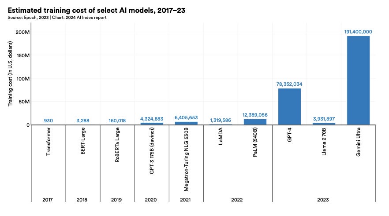Click the Llama 2 70B axis label
389x216 pixels.
324,146
